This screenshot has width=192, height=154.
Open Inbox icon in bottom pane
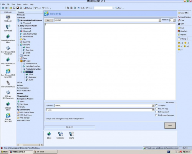coord(49,135)
